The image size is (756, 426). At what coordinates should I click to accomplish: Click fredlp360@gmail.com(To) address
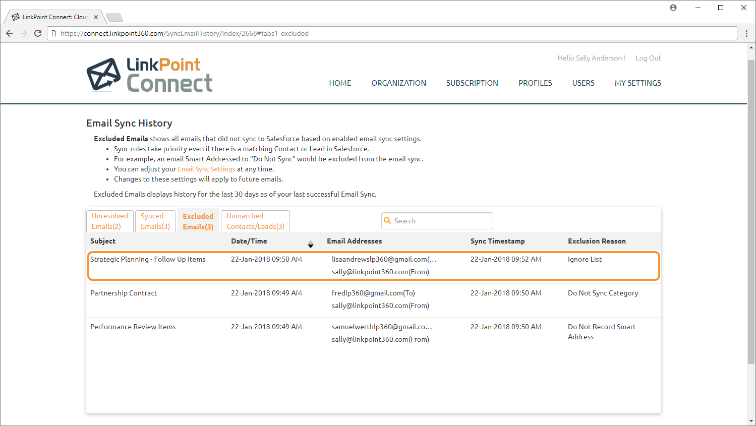[x=373, y=293]
